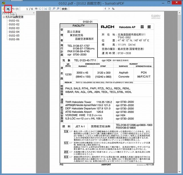Click the SumatraPDF app icon in title bar
Viewport: 183px width, 175px height.
[x=4, y=3]
